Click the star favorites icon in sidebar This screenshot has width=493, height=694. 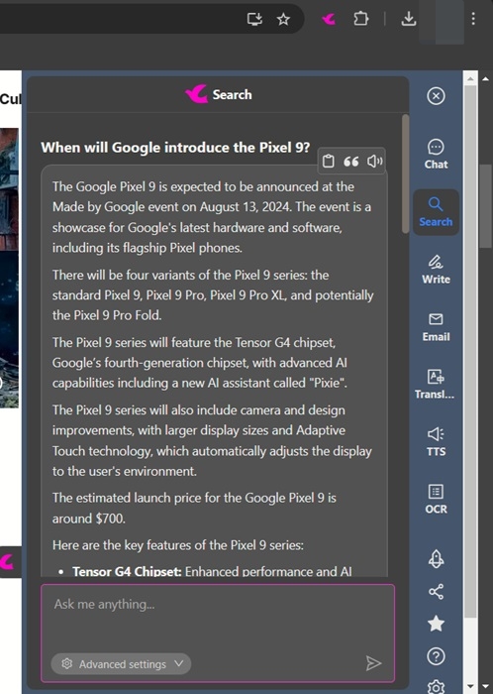click(436, 624)
